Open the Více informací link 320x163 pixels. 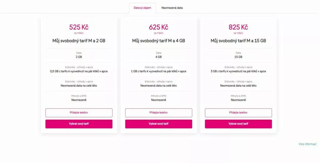(x=307, y=144)
